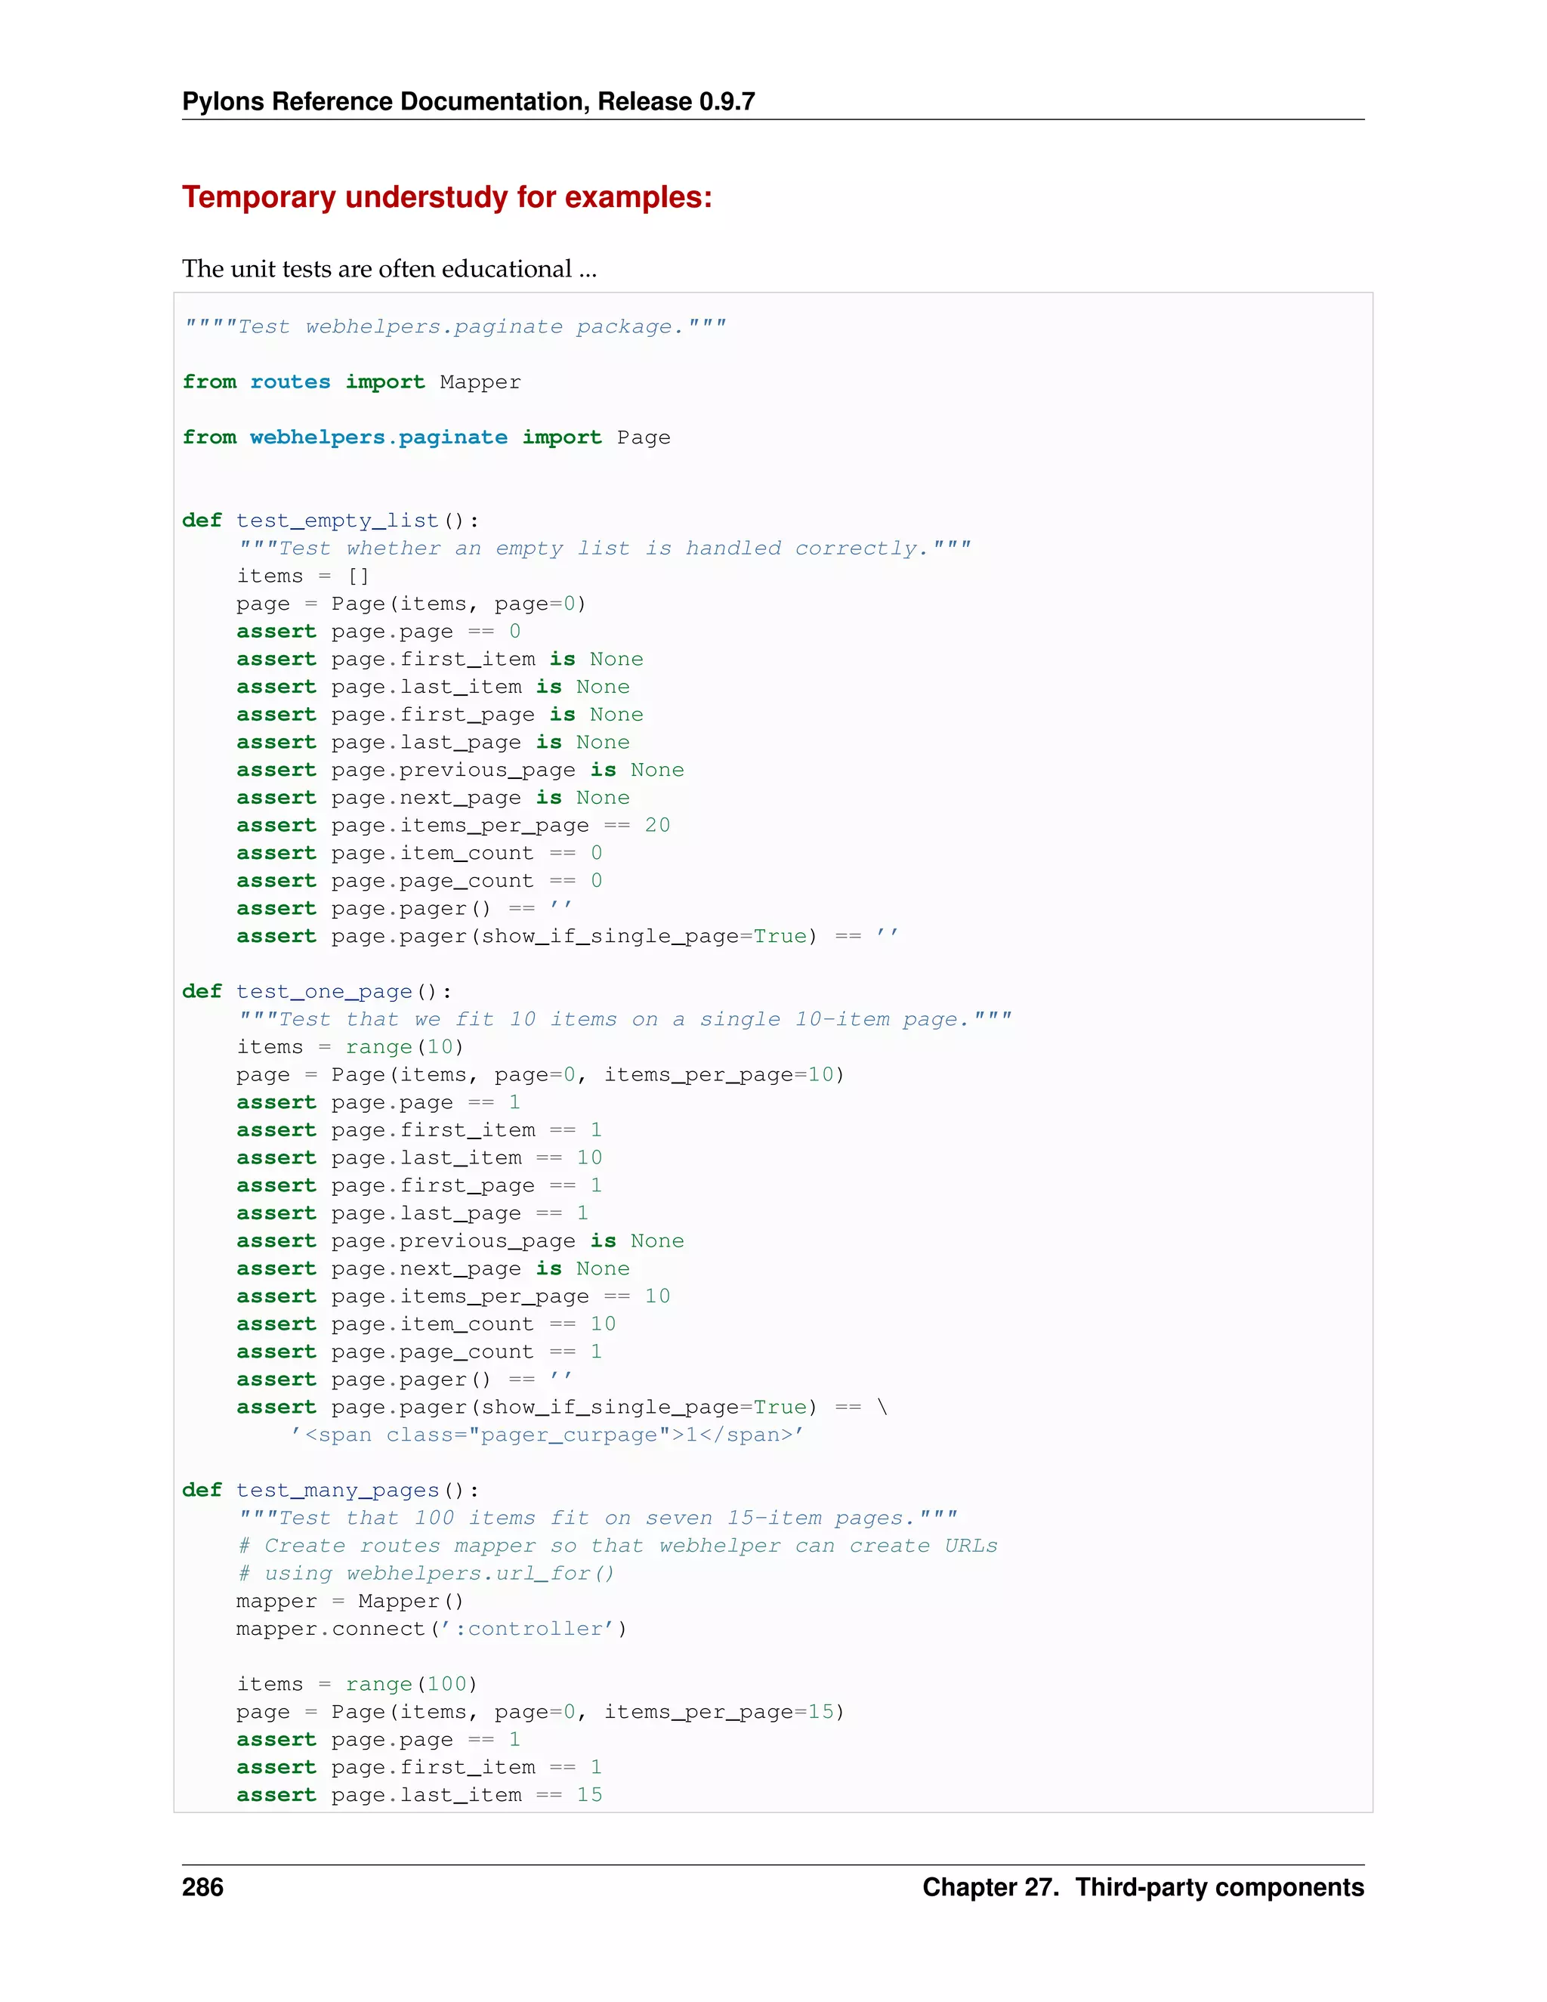Click 'page = Page(items, page=0, items_per_page=15)'
Screen dimensions: 1547x2002
(541, 1711)
